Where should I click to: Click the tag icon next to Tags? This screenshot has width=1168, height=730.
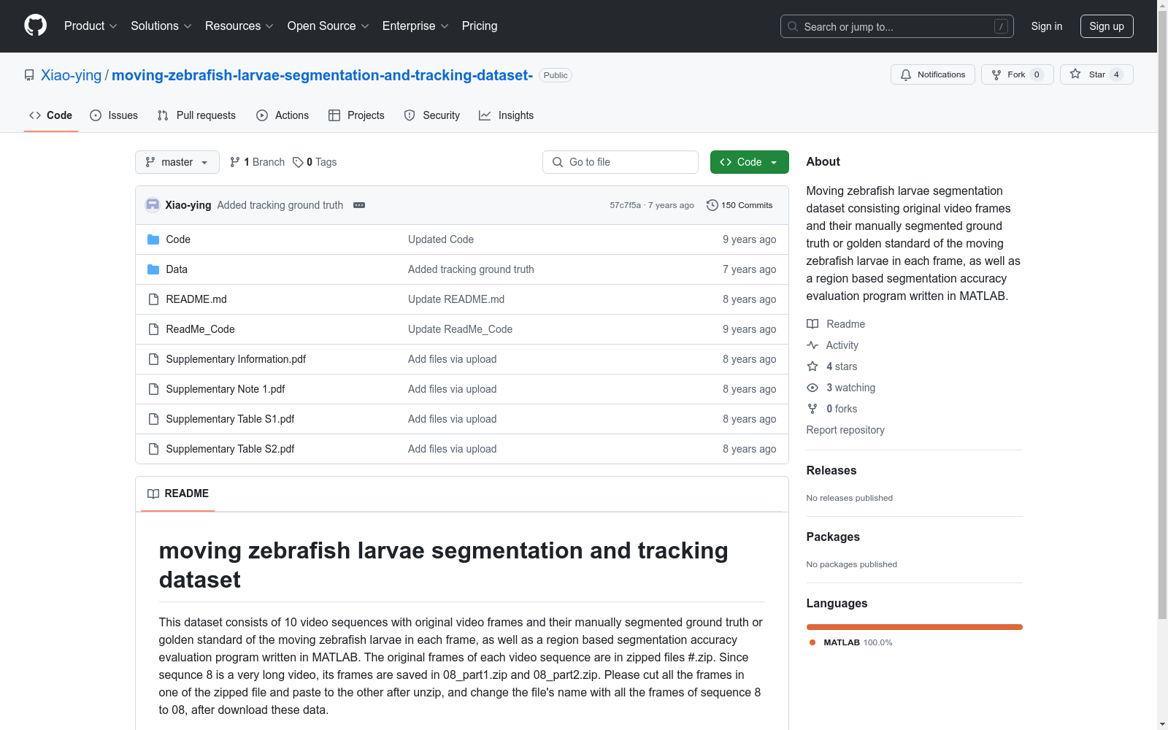coord(298,162)
